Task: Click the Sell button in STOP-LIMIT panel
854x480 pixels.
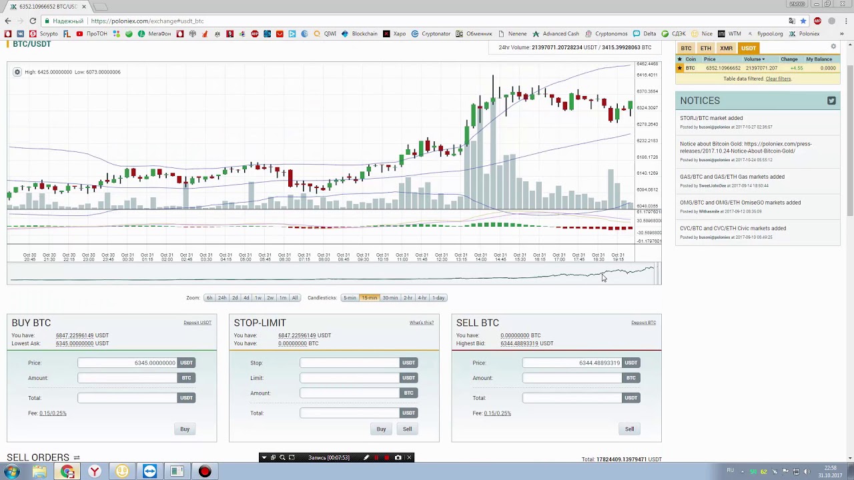Action: pyautogui.click(x=407, y=429)
